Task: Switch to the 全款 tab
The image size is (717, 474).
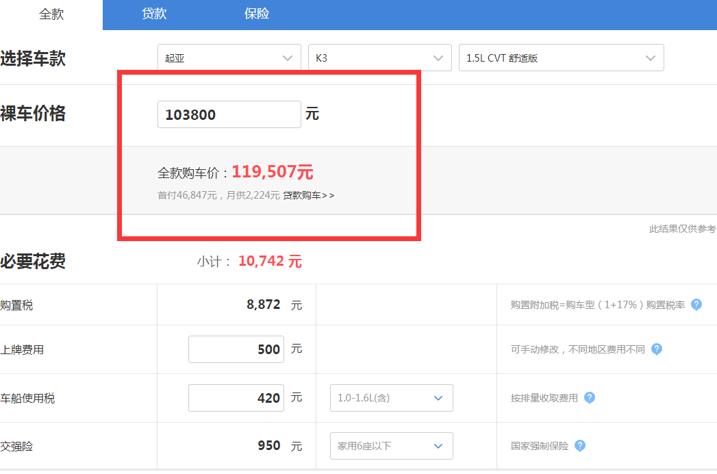Action: (x=51, y=14)
